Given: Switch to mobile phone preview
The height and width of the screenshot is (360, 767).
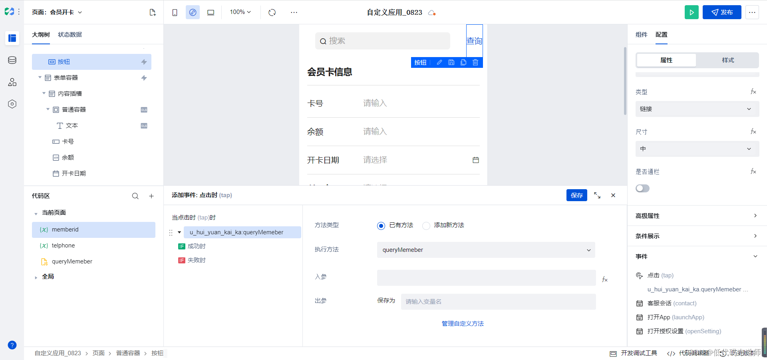Looking at the screenshot, I should point(175,12).
